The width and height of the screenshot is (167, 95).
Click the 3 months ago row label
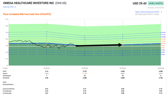(7, 91)
